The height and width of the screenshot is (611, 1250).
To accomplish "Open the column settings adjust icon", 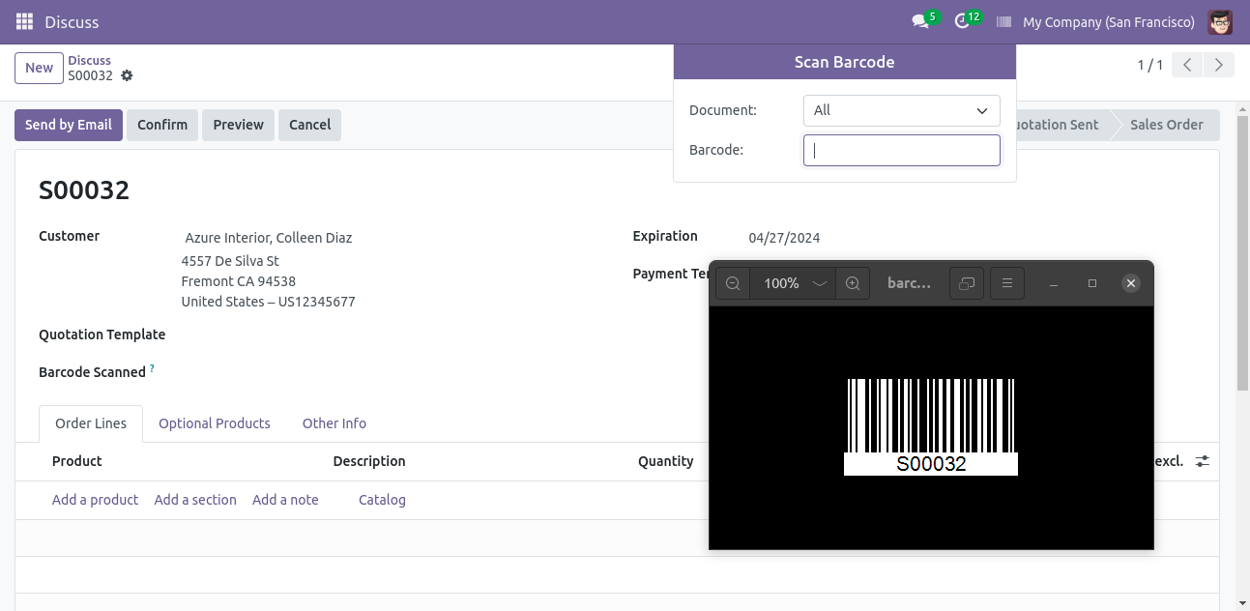I will tap(1202, 461).
